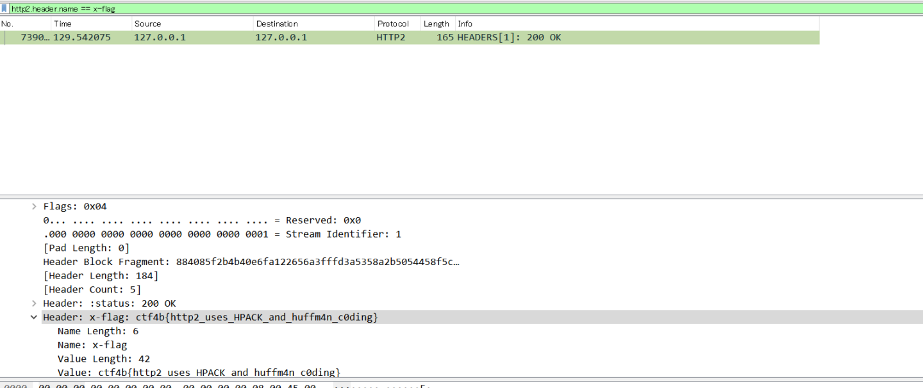Image resolution: width=923 pixels, height=388 pixels.
Task: Expand the Header: :status: 200 OK node
Action: coord(34,303)
